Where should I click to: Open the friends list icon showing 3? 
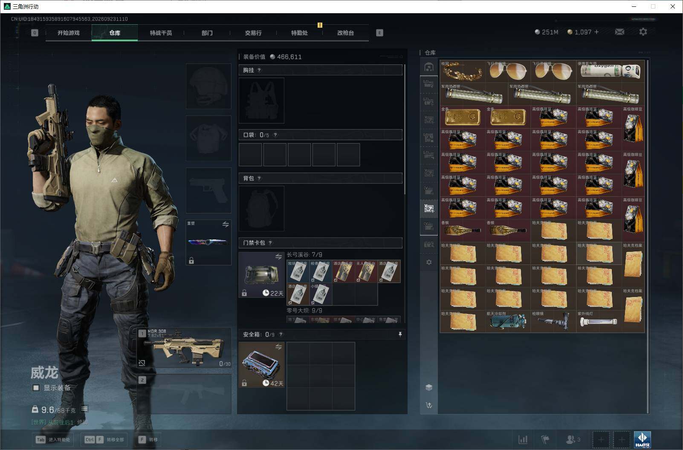[573, 439]
